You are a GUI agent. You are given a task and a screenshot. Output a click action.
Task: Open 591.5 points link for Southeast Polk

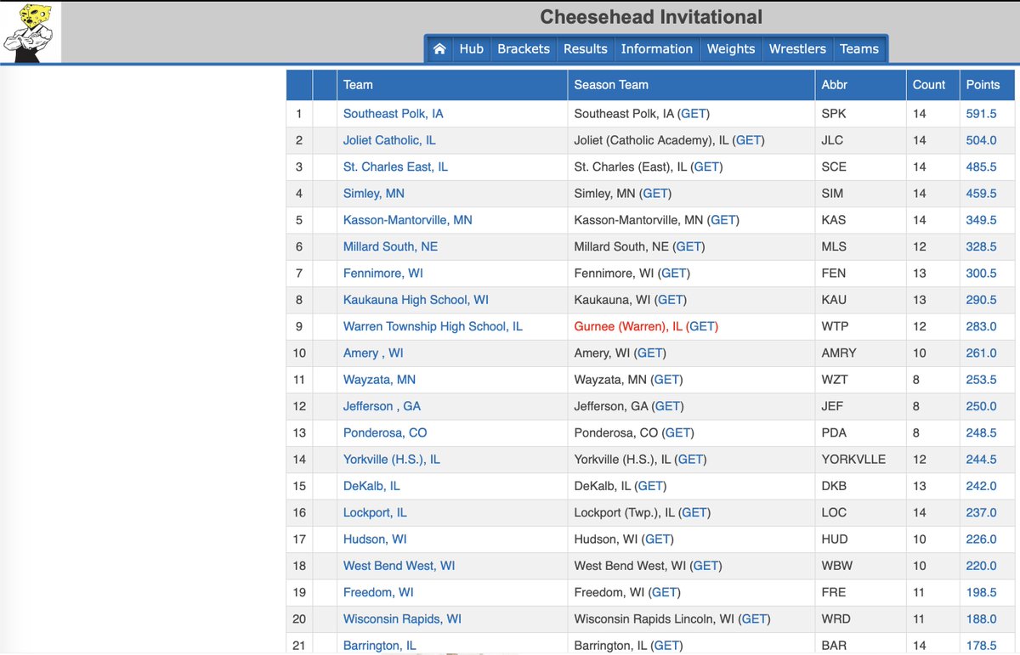tap(981, 114)
